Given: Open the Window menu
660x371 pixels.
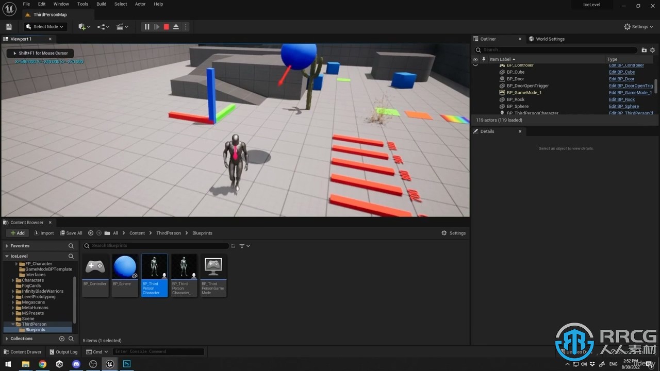Looking at the screenshot, I should click(61, 4).
